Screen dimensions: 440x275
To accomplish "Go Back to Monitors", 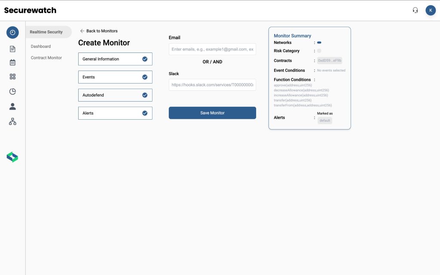I will pos(99,31).
